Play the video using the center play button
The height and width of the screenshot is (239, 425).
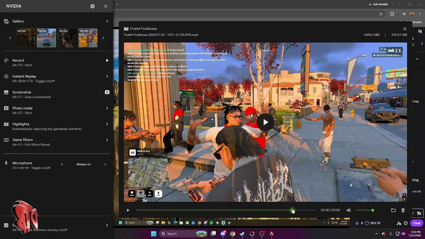point(265,122)
